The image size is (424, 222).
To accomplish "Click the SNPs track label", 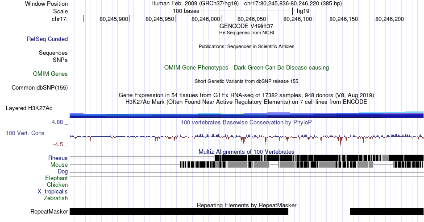I will point(60,60).
